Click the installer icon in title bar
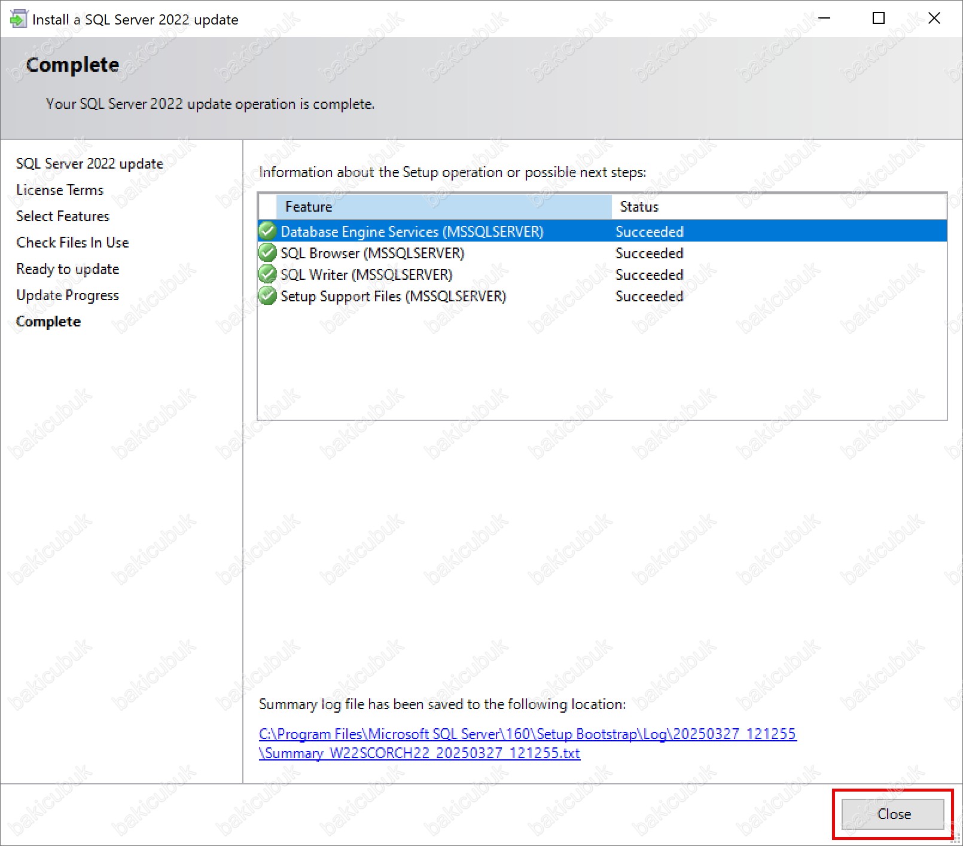963x846 pixels. point(19,19)
